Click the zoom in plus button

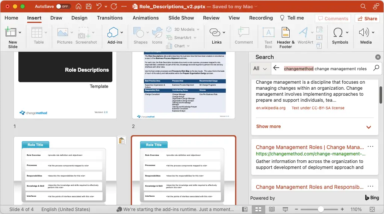click(342, 209)
